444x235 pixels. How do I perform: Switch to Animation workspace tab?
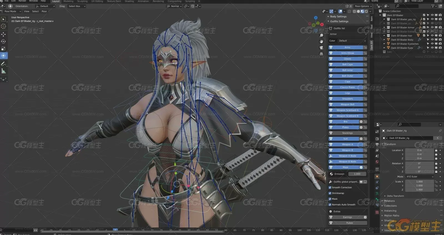[143, 1]
